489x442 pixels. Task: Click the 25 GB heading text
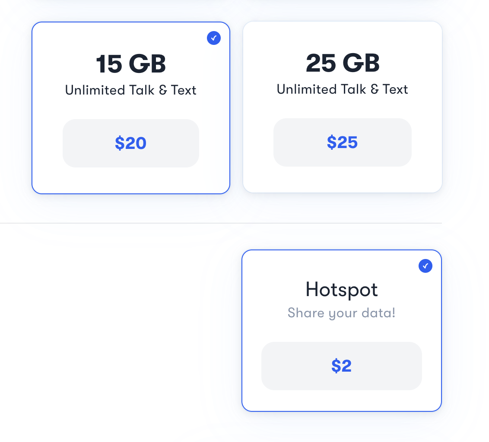342,62
